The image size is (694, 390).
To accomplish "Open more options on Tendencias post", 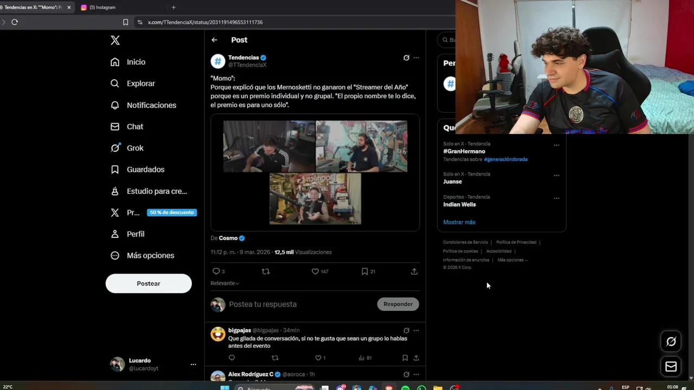I will click(416, 57).
